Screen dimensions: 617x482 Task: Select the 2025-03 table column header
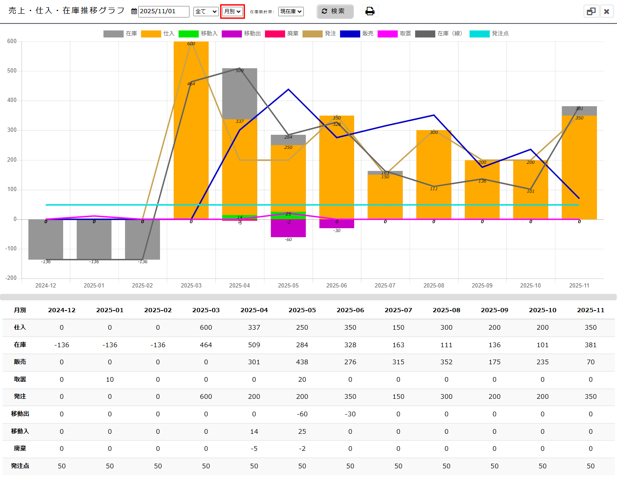[206, 310]
